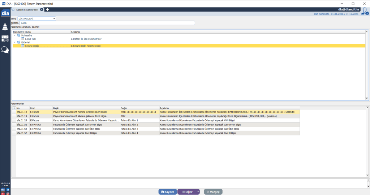
Task: Open the Diğer button dropdown arrow
Action: pos(198,192)
